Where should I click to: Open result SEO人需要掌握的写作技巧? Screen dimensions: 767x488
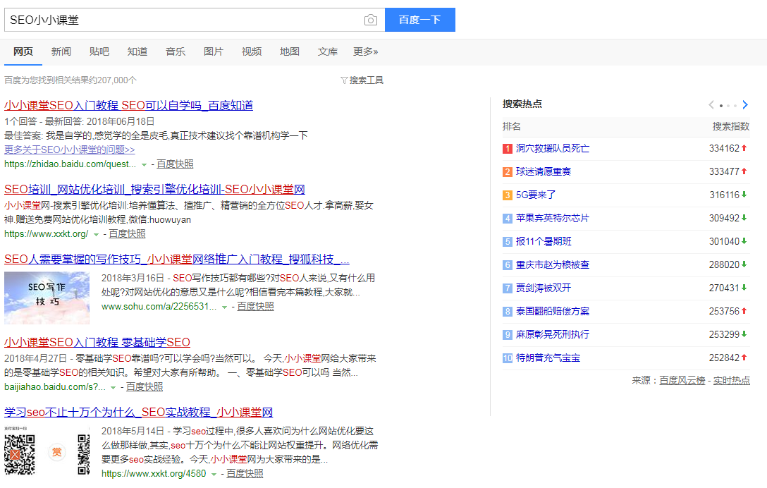177,259
